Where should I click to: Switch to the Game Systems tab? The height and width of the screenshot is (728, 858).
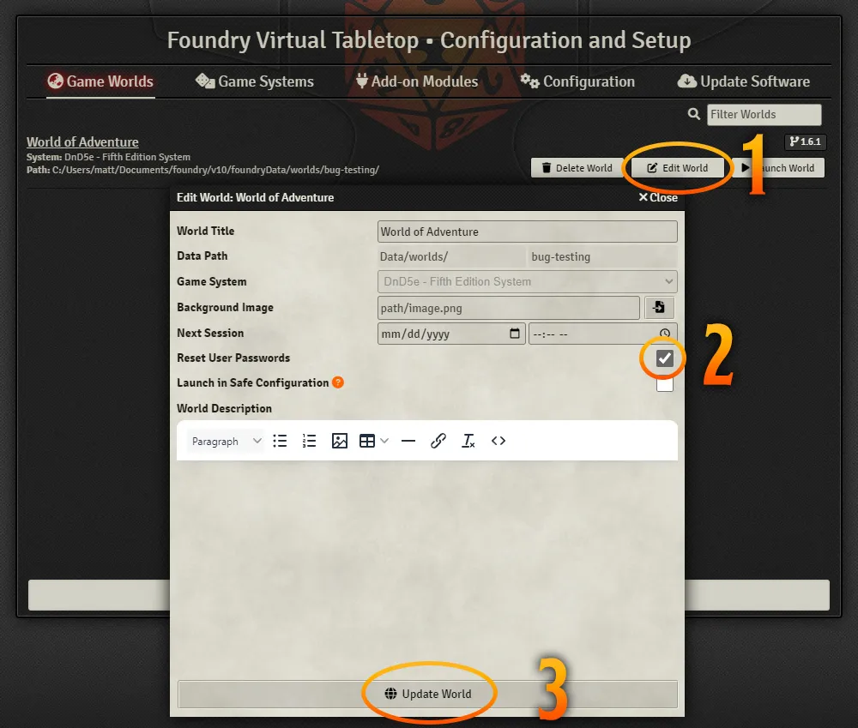255,81
